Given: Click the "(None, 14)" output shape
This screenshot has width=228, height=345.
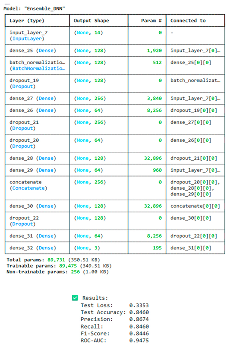Looking at the screenshot, I should tap(88, 33).
